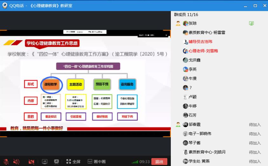Open the presentation whiteboard icon
268x166 pixels.
tap(57, 162)
